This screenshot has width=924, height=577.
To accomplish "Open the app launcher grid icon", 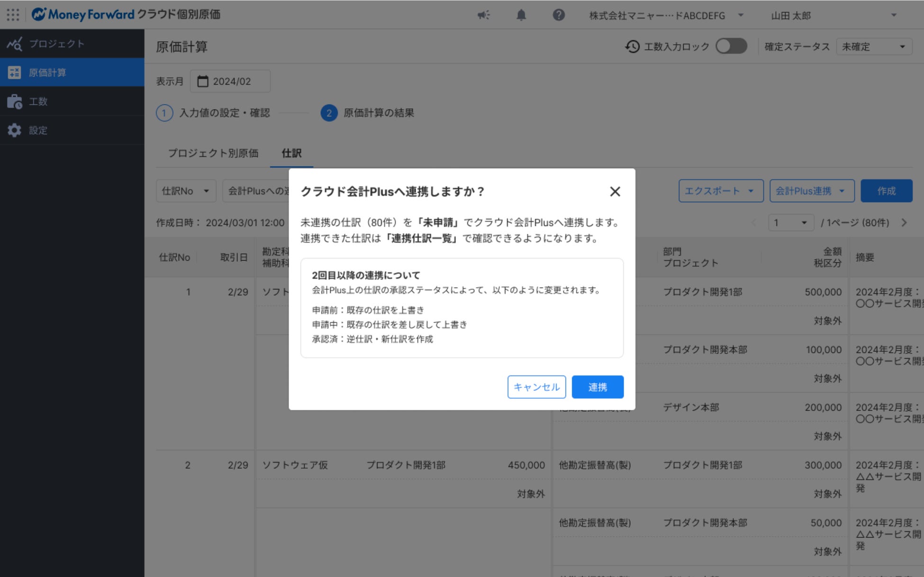I will tap(13, 15).
